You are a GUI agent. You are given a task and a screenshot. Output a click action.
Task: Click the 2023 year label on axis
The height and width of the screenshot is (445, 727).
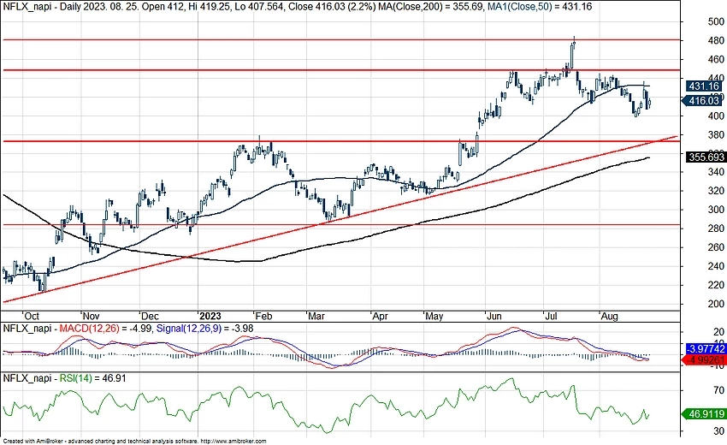210,317
